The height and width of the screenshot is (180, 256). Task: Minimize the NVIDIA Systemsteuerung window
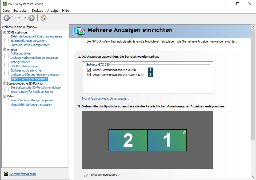(226, 4)
